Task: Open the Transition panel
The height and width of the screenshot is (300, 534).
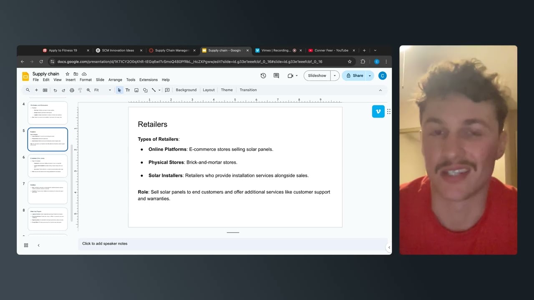Action: 248,90
